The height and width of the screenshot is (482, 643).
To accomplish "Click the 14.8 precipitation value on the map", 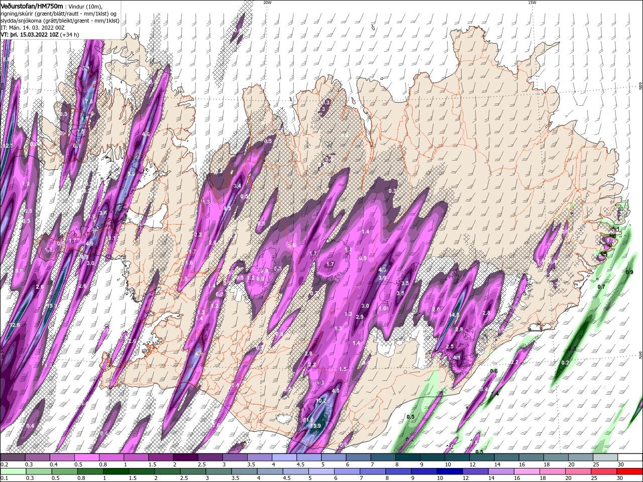I will tap(454, 315).
